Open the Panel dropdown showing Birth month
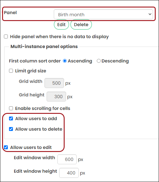This screenshot has height=182, width=159. [103, 14]
